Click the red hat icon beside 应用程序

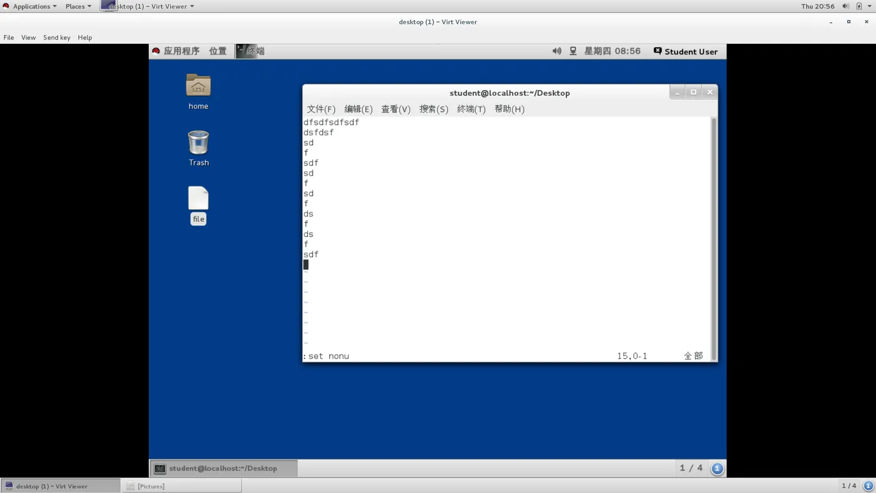pyautogui.click(x=156, y=51)
